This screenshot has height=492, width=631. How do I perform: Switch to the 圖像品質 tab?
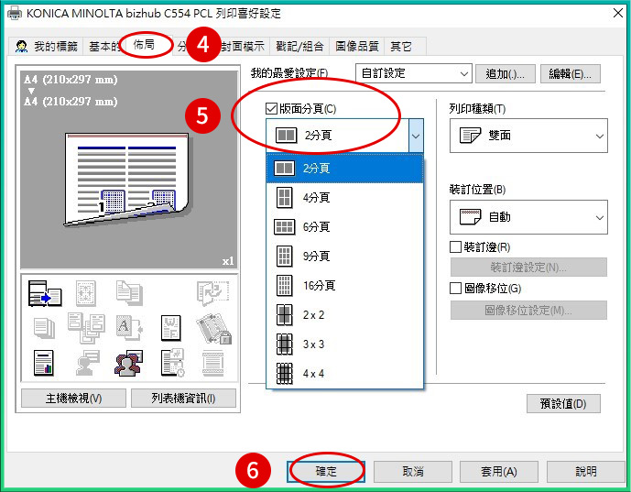pos(357,47)
